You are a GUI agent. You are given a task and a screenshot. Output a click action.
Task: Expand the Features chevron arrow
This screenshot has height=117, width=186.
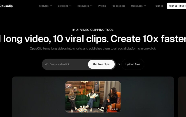click(51, 6)
